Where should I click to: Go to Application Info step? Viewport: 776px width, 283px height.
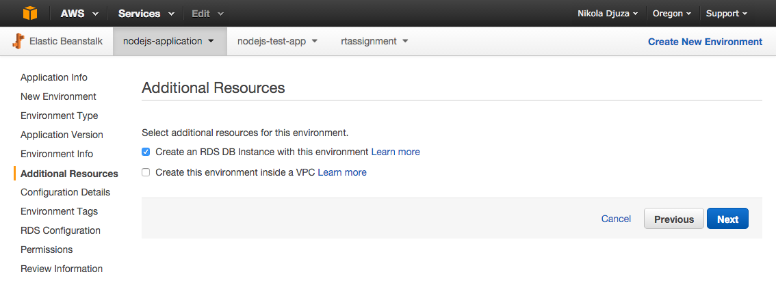pos(54,78)
